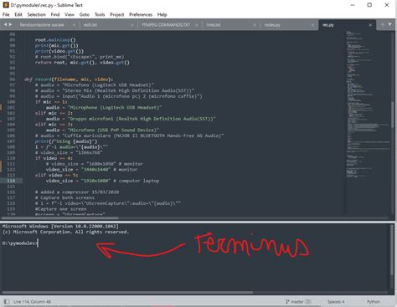The image size is (397, 307).
Task: Switch to the FFMPEG COMMANDS.TXT tab
Action: [166, 25]
